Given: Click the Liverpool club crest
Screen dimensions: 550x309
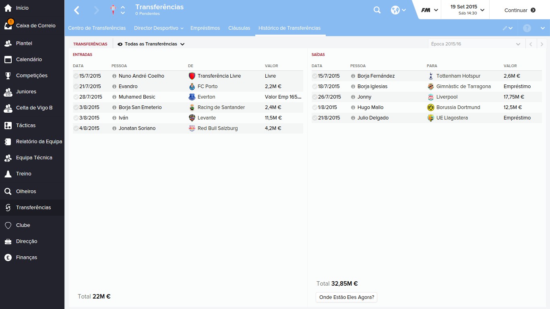Looking at the screenshot, I should (430, 97).
